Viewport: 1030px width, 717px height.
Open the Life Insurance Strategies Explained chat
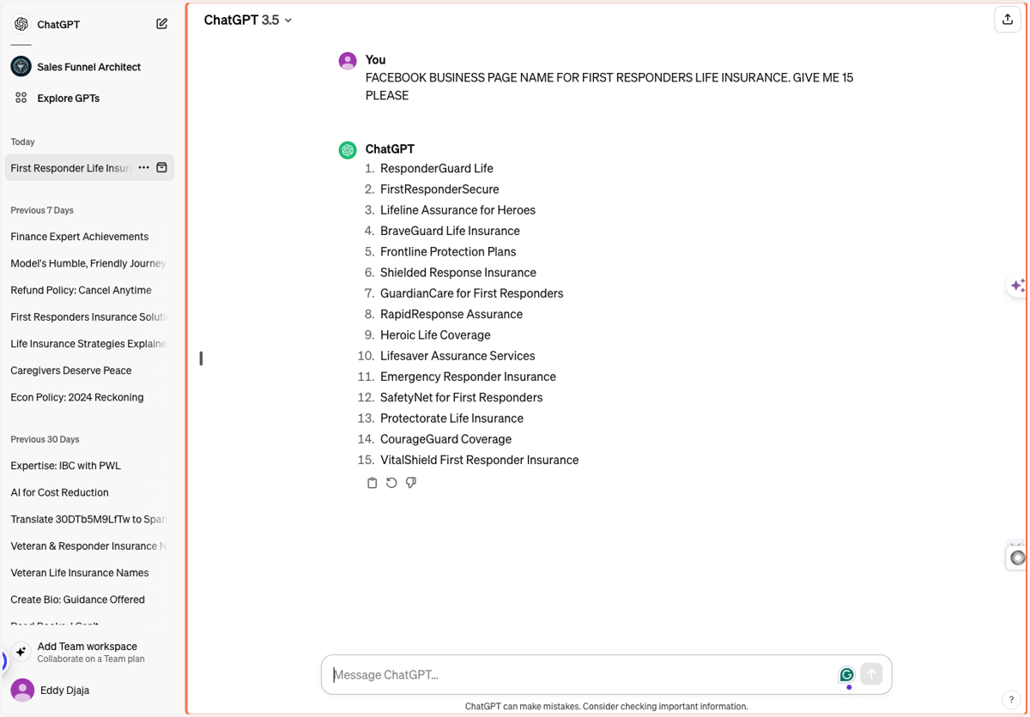tap(89, 344)
